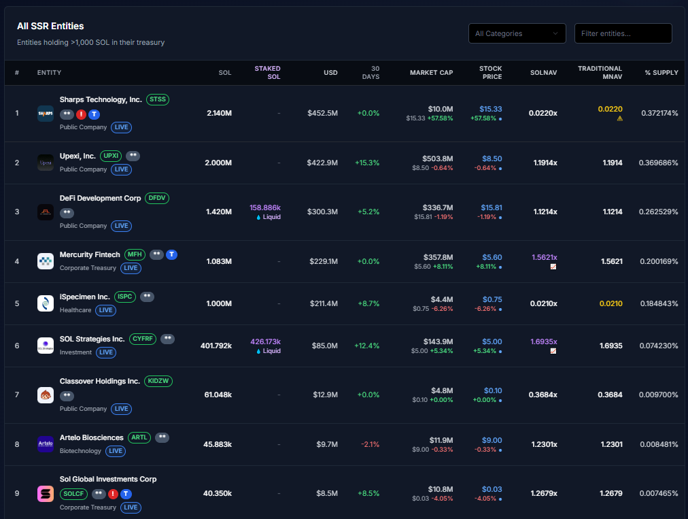Image resolution: width=688 pixels, height=519 pixels.
Task: Click the yellow warning icon under 0.0220
Action: (x=619, y=118)
